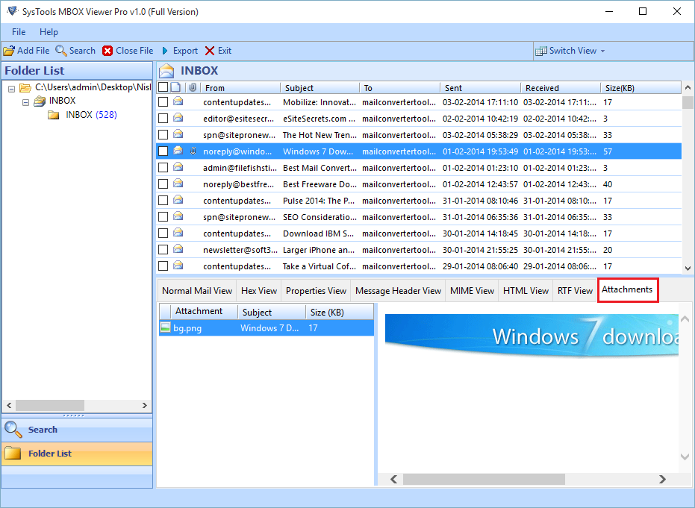695x508 pixels.
Task: Check the Best Mail Convert... email checkbox
Action: [x=163, y=167]
